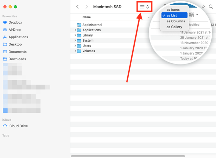Click the Users folder name
Screen dimensions: 216x158
87,46
